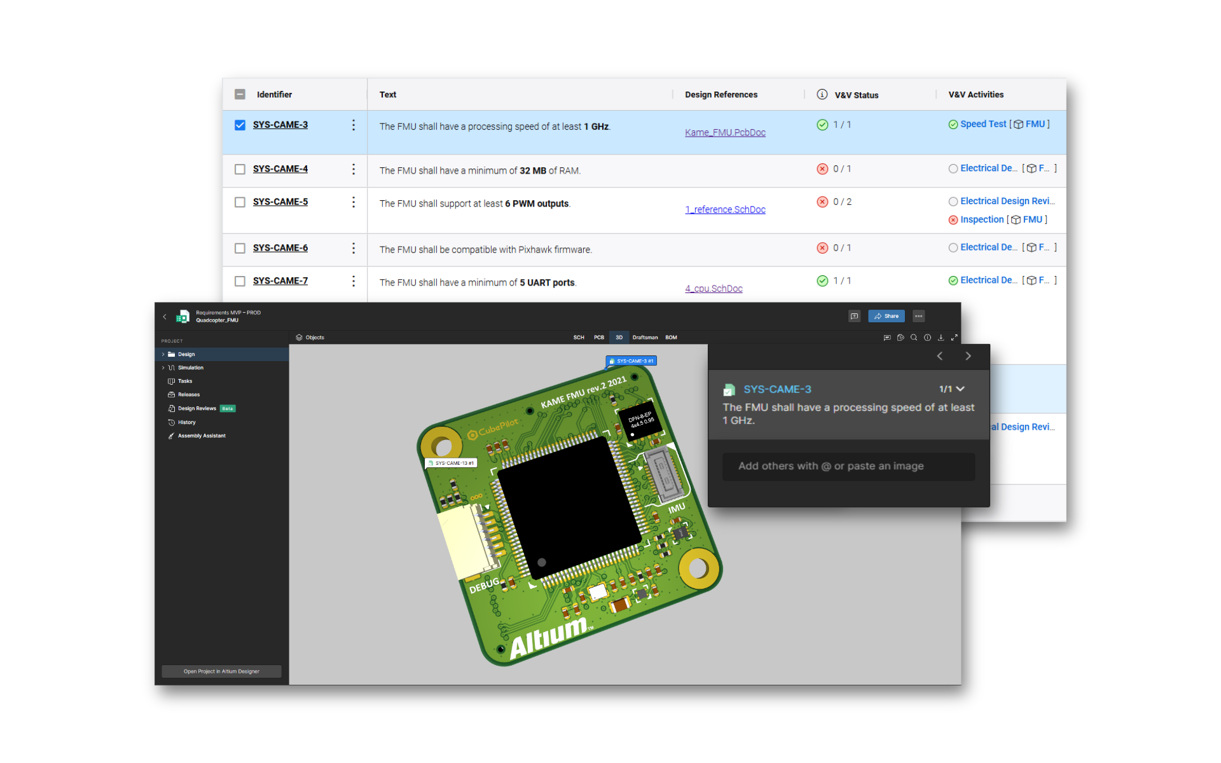Click the download icon in viewer toolbar
Screen dimensions: 1221x763
click(x=941, y=338)
